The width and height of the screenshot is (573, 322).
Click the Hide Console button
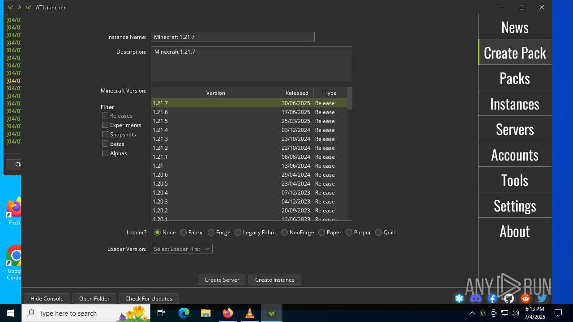pos(47,298)
